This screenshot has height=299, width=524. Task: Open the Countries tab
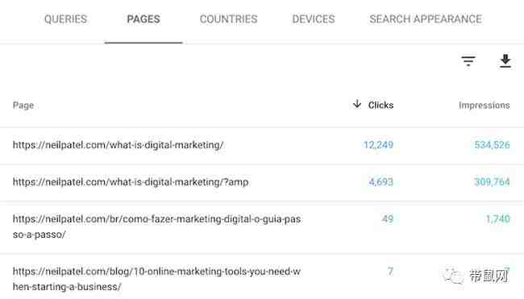(229, 19)
